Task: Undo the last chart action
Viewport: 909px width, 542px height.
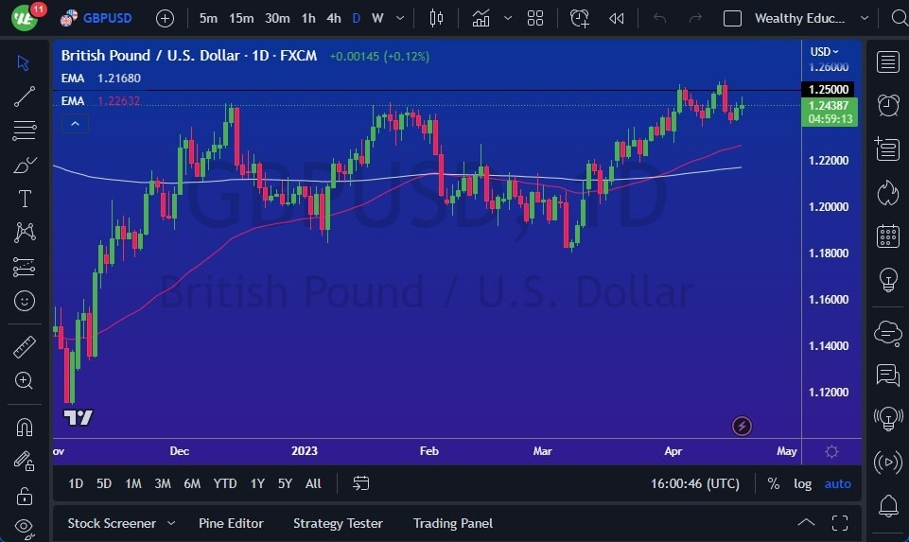Action: pos(659,19)
